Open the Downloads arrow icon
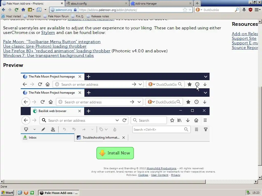 pos(244,10)
